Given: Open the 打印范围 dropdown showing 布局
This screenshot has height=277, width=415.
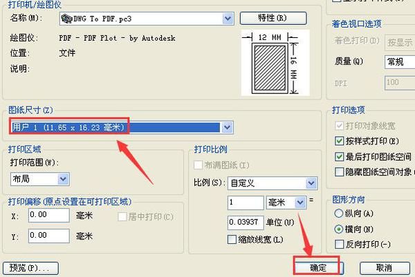Looking at the screenshot, I should (x=40, y=179).
